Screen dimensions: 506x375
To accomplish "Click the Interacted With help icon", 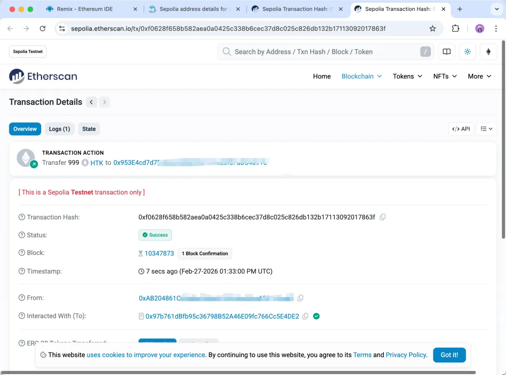I will pos(22,316).
